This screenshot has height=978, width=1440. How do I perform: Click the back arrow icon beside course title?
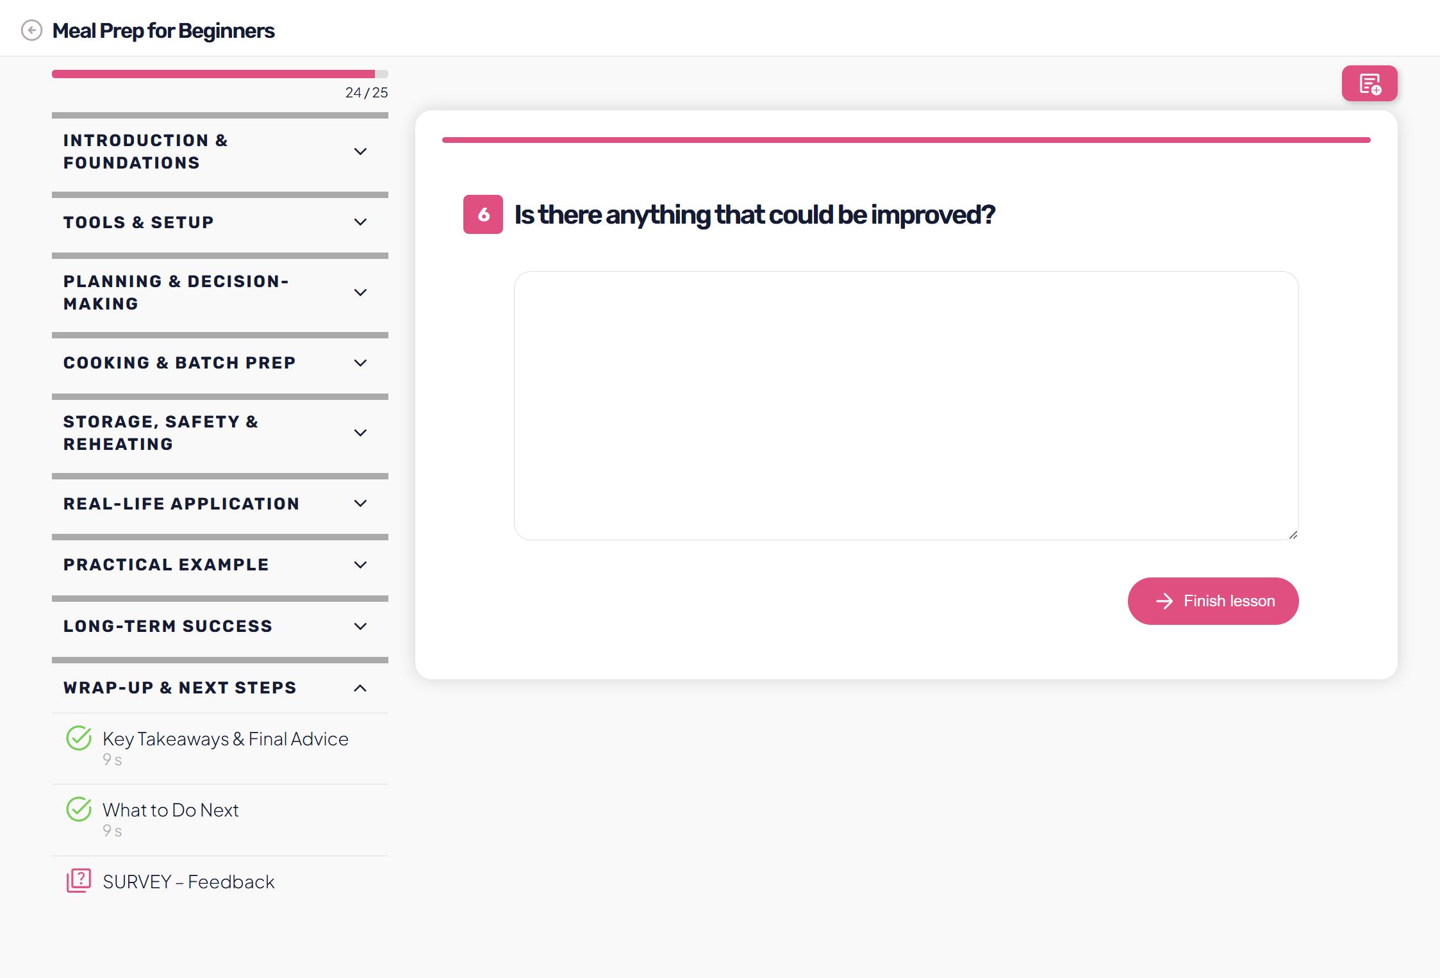tap(31, 30)
